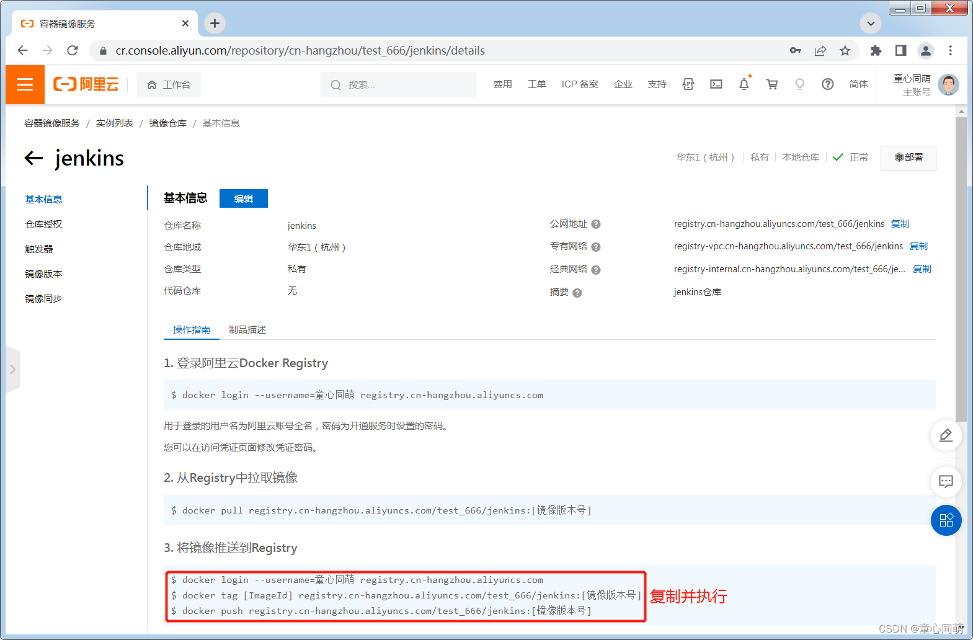Select 仓库授权 in the sidebar
This screenshot has width=973, height=640.
[43, 224]
